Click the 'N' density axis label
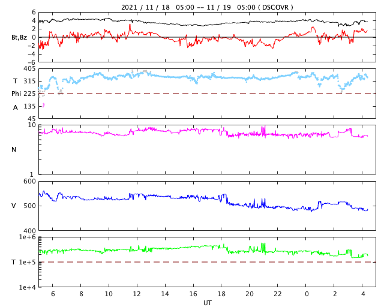The image size is (384, 307). pos(14,149)
